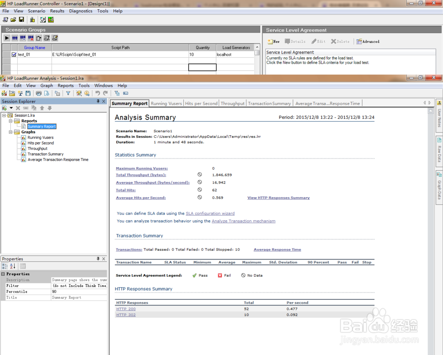Click the empty selected Quantity cell
The image size is (443, 355).
pos(202,67)
